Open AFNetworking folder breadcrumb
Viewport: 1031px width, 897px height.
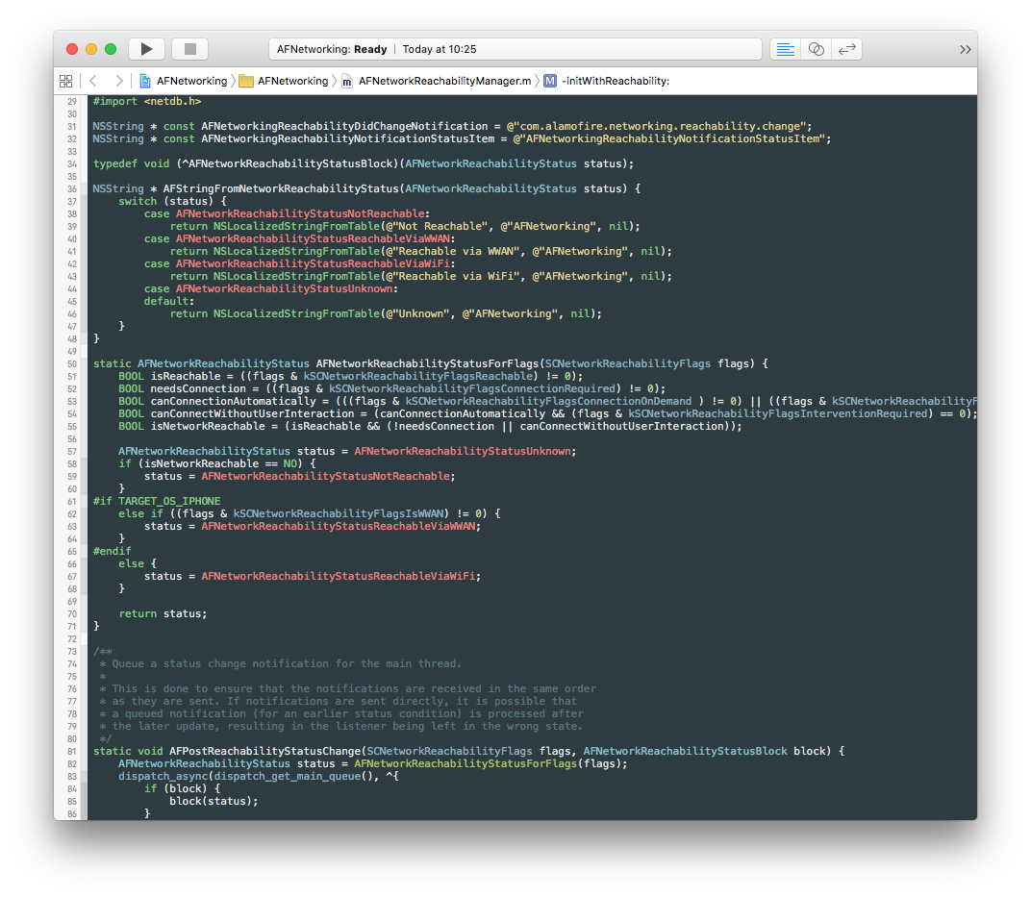click(x=292, y=81)
